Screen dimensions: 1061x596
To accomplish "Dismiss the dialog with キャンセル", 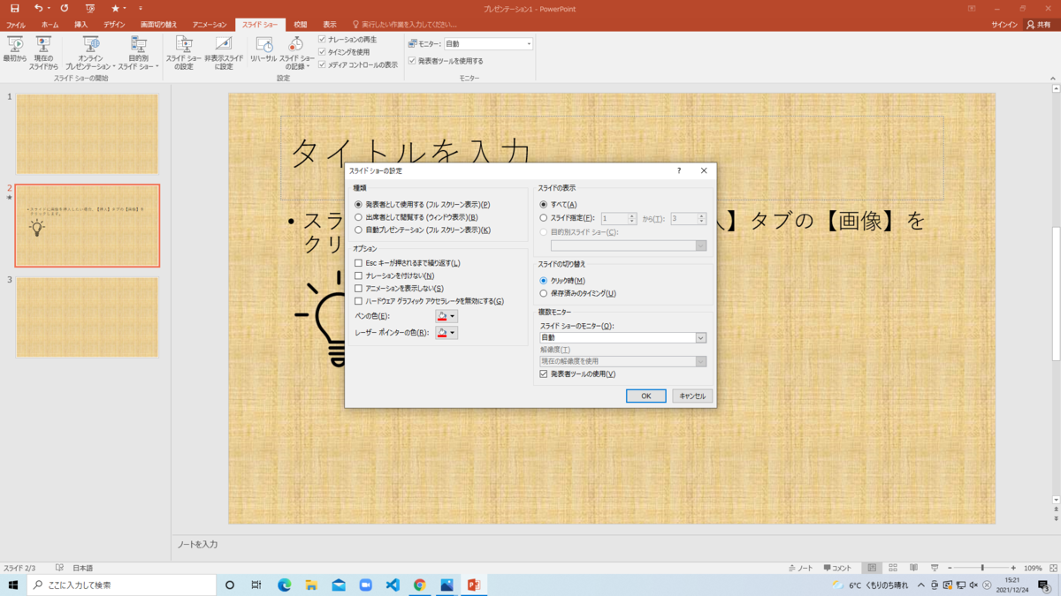I will [x=691, y=396].
